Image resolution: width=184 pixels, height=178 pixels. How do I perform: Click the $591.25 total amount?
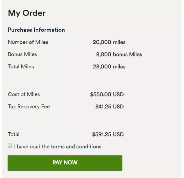102,135
